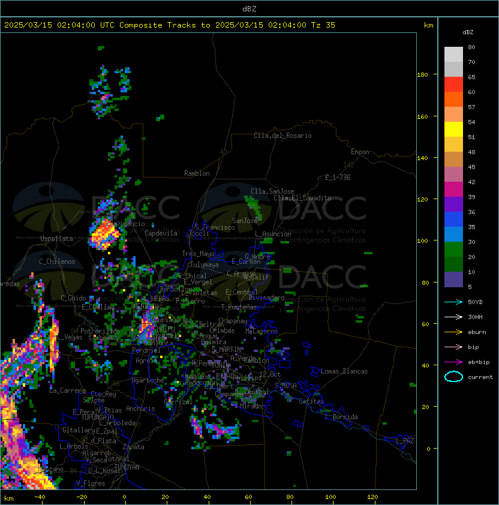Click the Composite Tracks timestamp header
The image size is (499, 505).
tap(170, 25)
